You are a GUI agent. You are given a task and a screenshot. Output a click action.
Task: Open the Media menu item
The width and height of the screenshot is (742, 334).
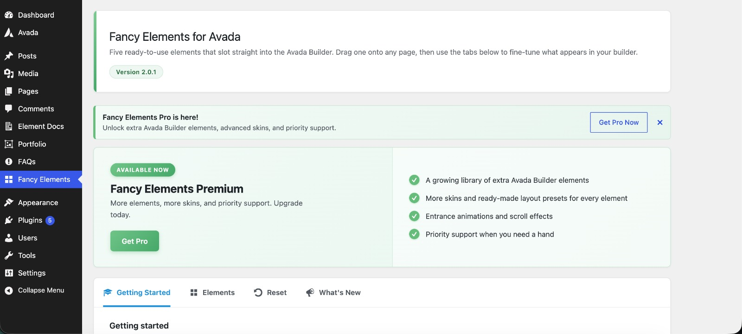coord(41,73)
